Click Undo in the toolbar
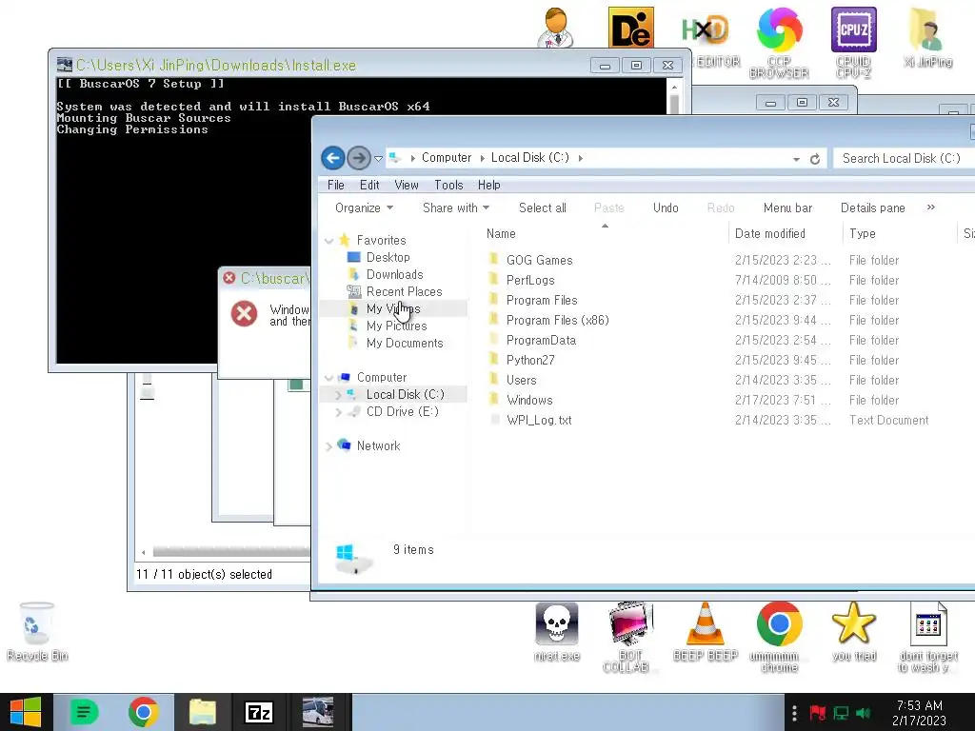Viewport: 975px width, 731px height. pos(666,208)
